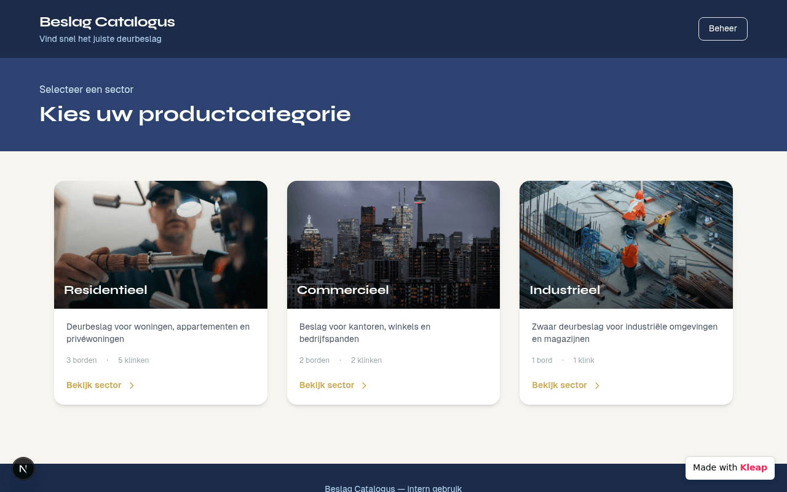Click the '2 borden' count text
787x492 pixels.
coord(314,360)
